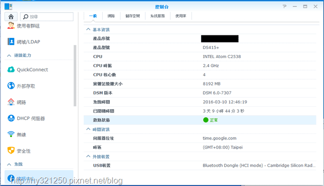Open the 網域/LDAP icon
This screenshot has height=186, width=324.
(11, 41)
